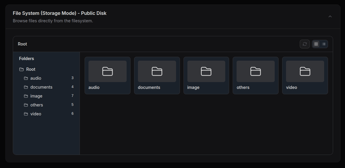Click the refresh icon in the Root header

[304, 44]
